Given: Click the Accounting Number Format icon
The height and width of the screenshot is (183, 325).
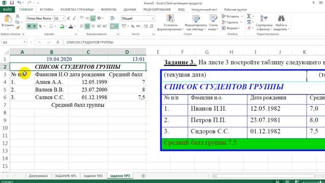Looking at the screenshot, I should [x=124, y=26].
